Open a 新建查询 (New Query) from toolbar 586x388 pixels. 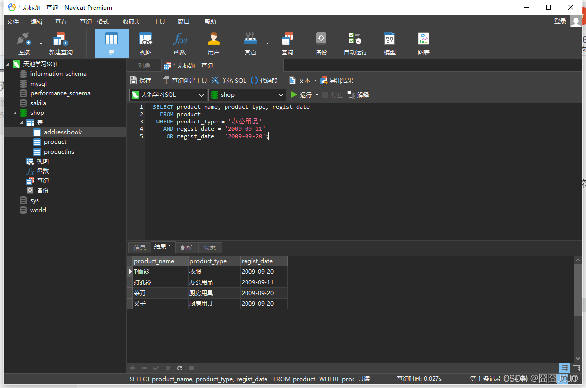[x=60, y=44]
